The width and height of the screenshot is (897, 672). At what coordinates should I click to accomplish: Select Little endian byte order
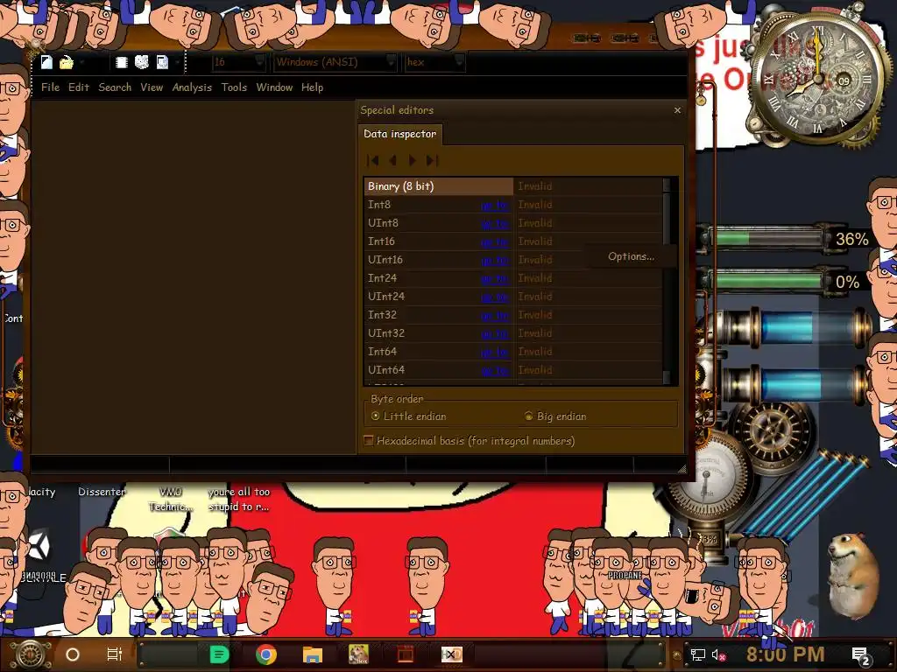(408, 416)
